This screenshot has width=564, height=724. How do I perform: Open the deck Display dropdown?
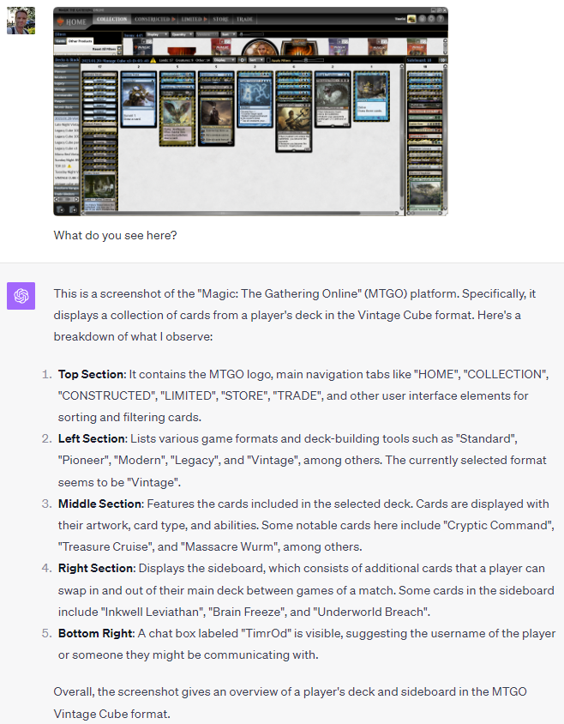tap(225, 60)
